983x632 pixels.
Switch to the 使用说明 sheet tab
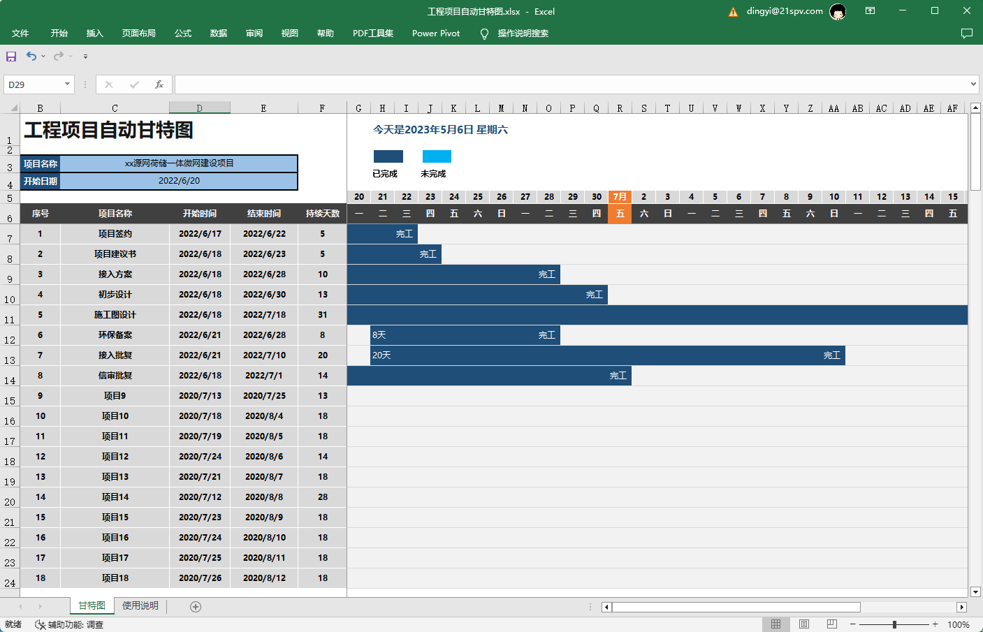point(140,606)
